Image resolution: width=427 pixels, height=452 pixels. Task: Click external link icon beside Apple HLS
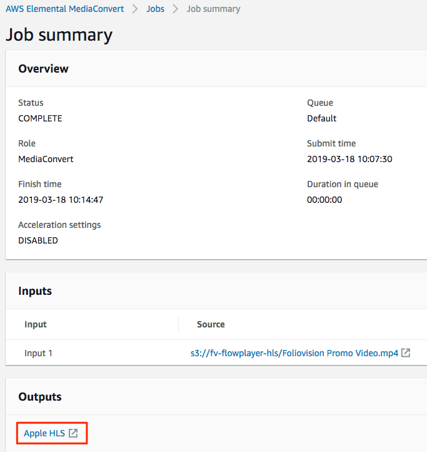pos(73,433)
